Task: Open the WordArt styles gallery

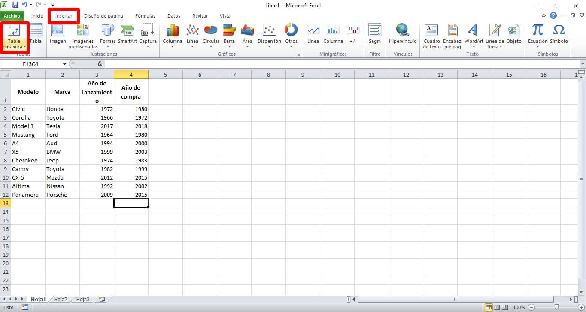Action: click(474, 36)
